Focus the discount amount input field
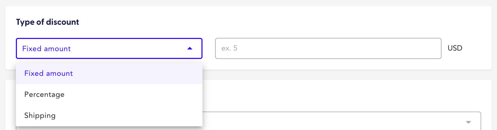This screenshot has height=130, width=497. (x=328, y=48)
